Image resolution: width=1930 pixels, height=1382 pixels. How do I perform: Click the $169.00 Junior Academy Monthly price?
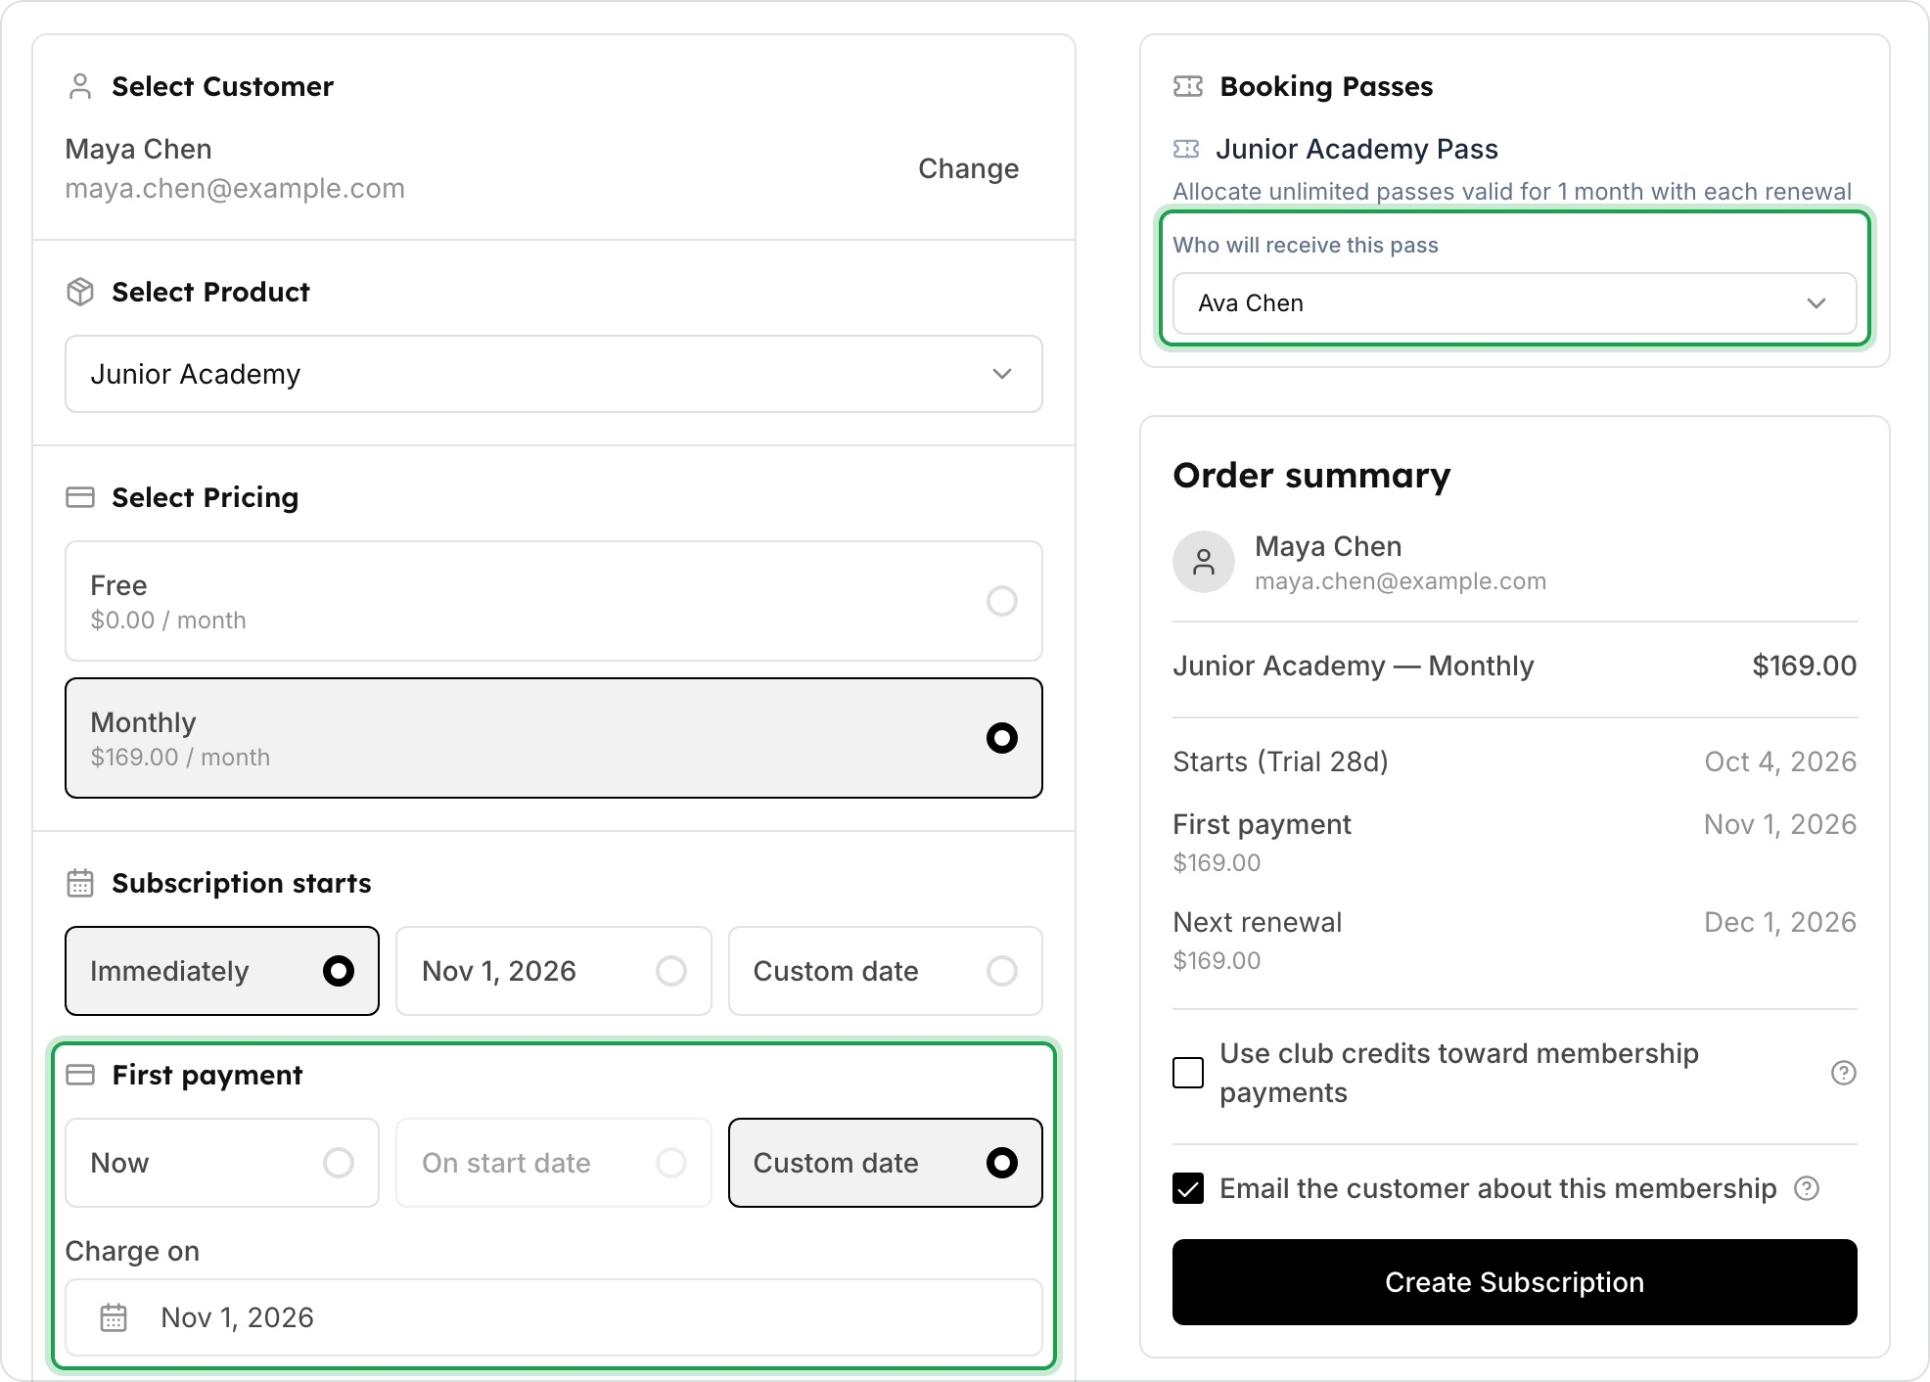pos(1804,666)
